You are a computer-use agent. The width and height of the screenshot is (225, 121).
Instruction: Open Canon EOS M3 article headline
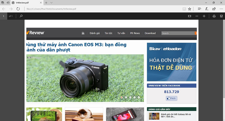coord(76,47)
